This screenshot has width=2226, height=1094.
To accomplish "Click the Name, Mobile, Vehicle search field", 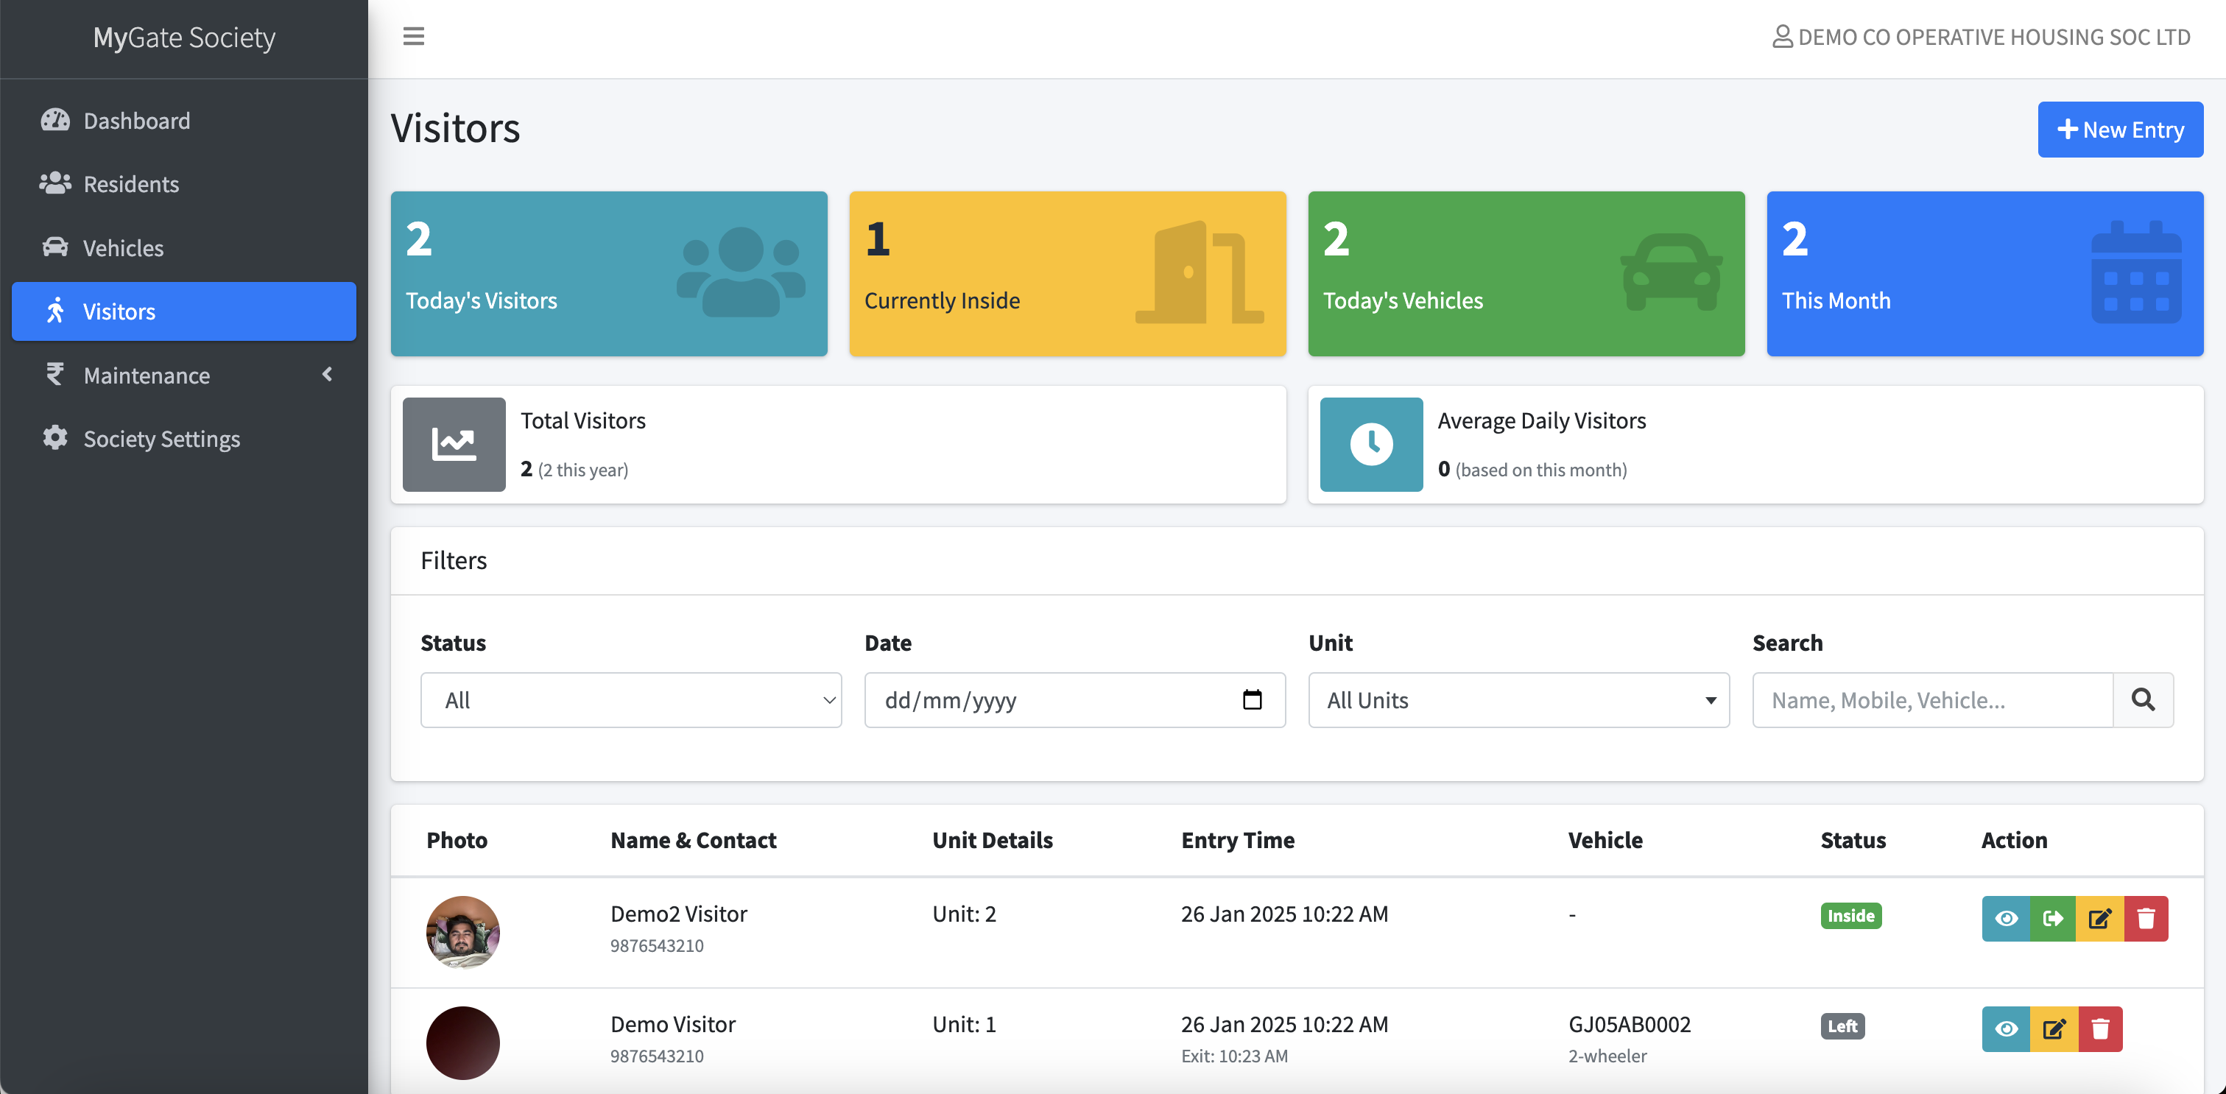I will coord(1932,699).
